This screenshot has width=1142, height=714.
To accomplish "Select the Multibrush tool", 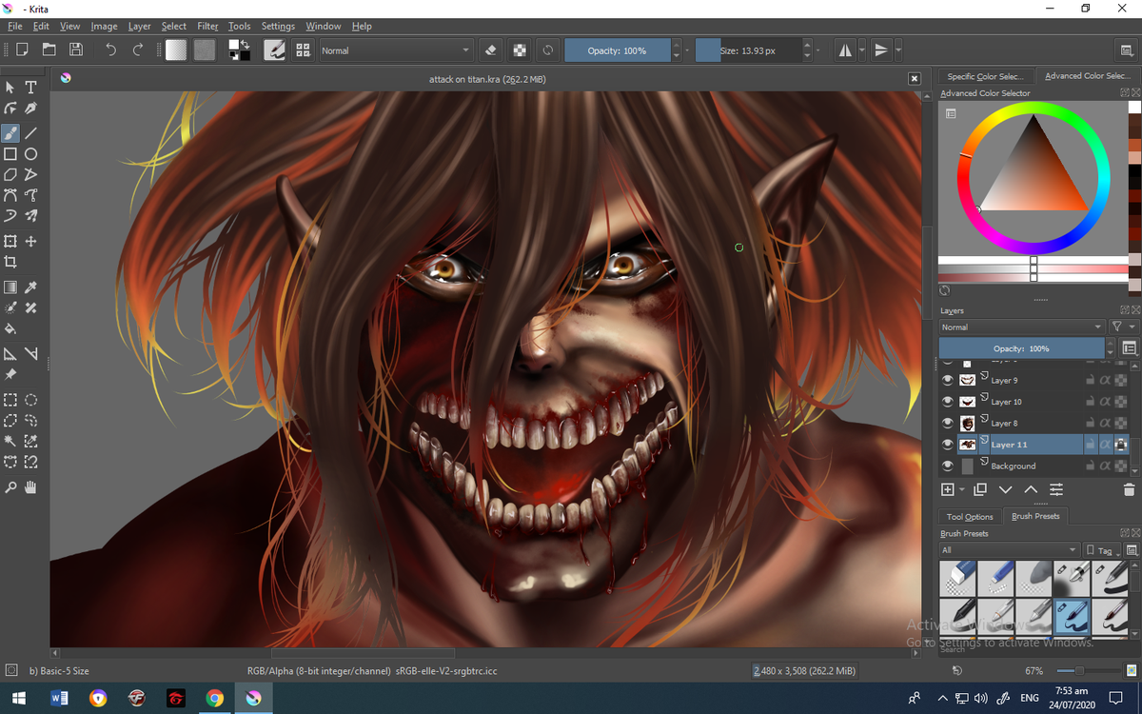I will tap(30, 216).
